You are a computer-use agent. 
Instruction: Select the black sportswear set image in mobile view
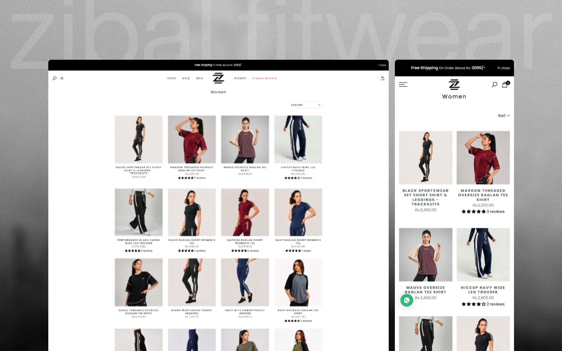pos(426,158)
